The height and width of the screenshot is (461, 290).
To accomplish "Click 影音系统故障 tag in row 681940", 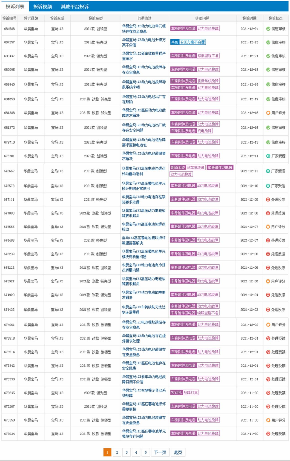I will tap(208, 81).
